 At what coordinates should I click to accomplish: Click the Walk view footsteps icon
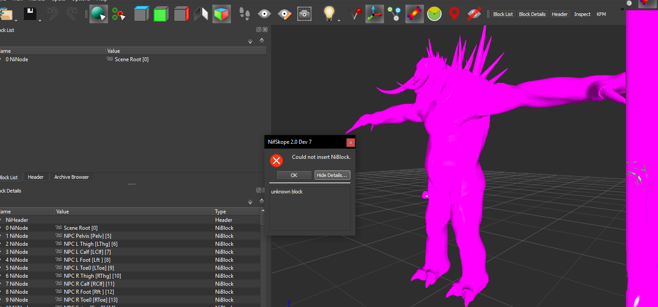244,14
